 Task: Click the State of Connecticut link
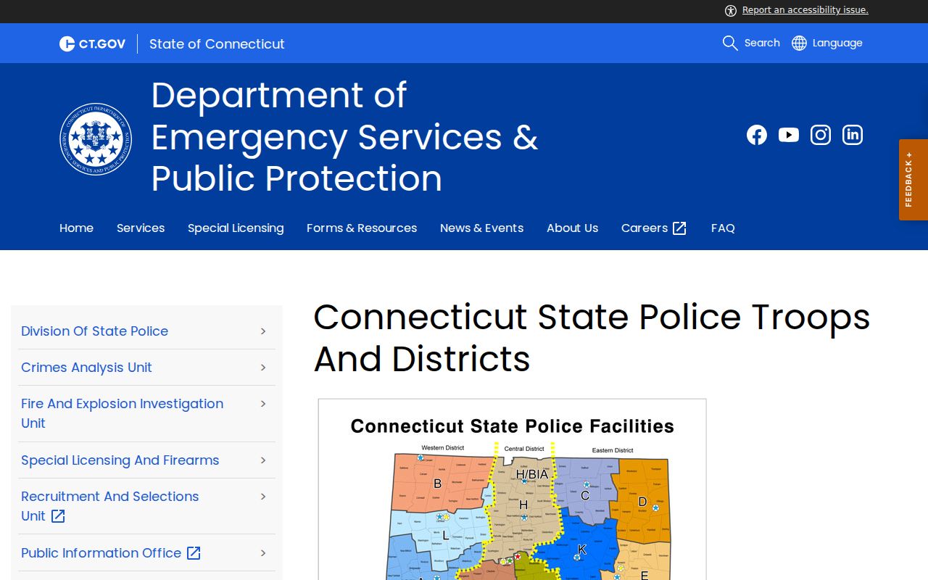coord(217,43)
